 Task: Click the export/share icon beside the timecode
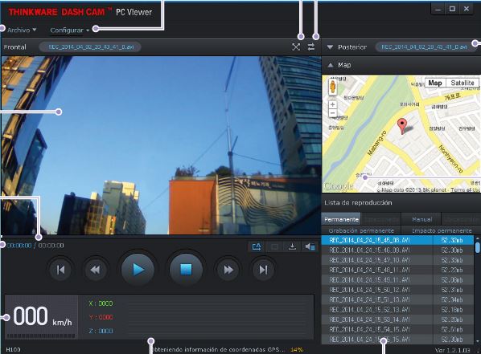point(257,246)
